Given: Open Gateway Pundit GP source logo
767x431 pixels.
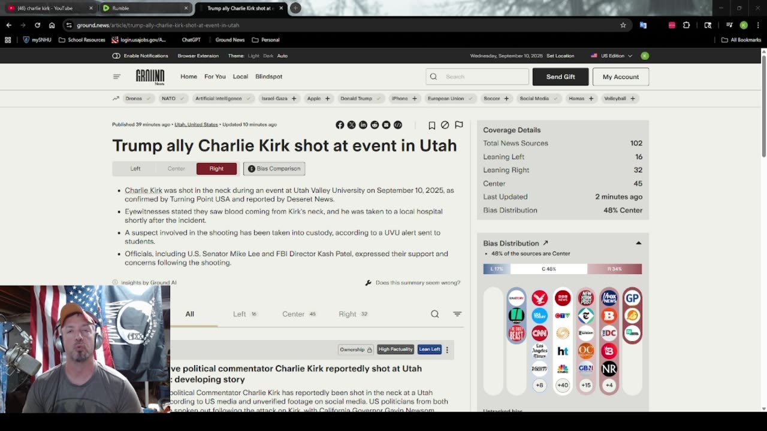Looking at the screenshot, I should (632, 298).
